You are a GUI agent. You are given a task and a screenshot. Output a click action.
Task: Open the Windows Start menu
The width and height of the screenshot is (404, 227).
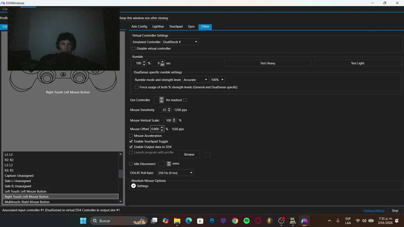[x=83, y=221]
